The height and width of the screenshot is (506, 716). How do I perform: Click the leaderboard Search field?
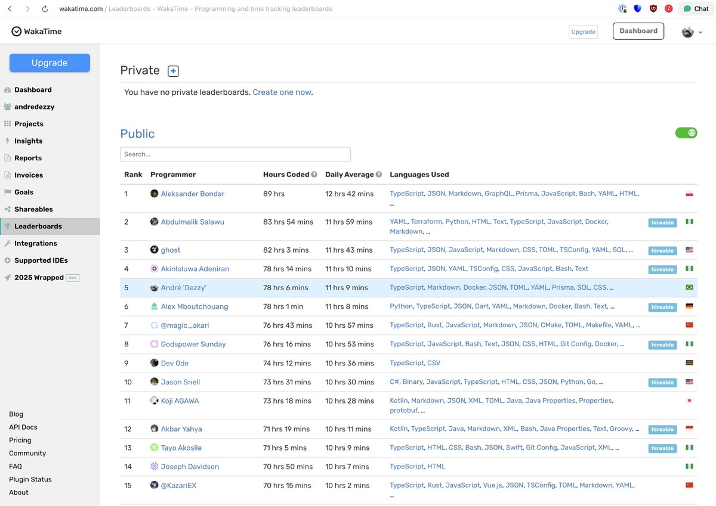(x=235, y=154)
